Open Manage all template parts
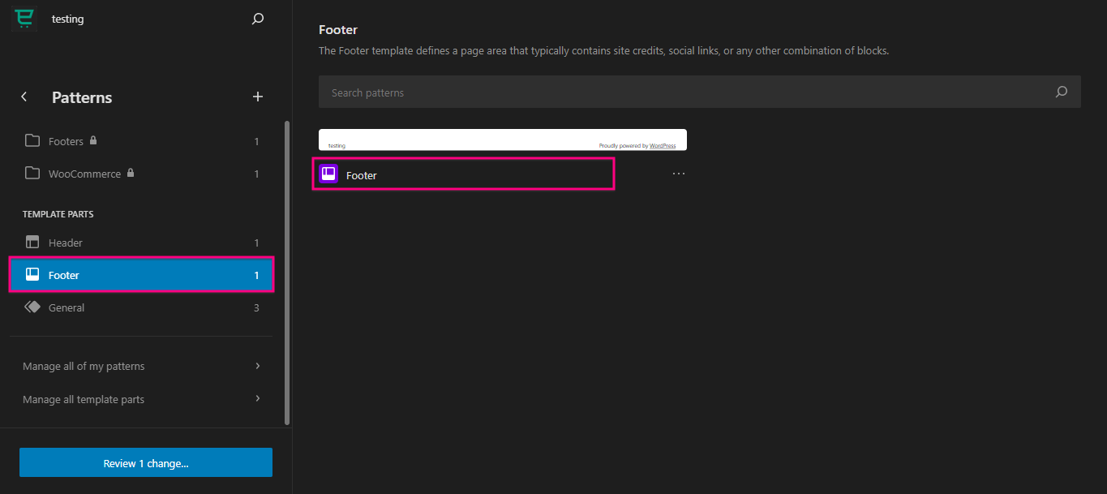Screen dimensions: 1107x494 141,399
